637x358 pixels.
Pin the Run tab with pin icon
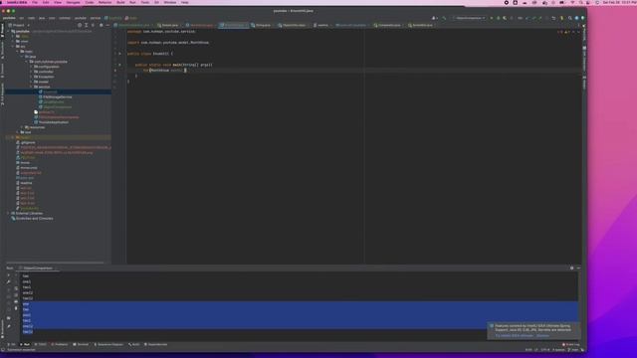tap(9, 326)
